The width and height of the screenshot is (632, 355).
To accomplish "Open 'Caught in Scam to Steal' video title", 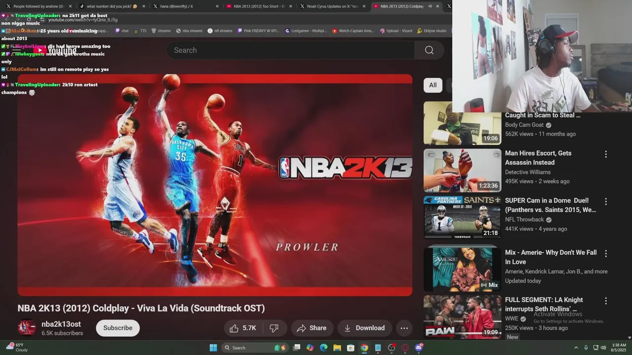I will (x=543, y=115).
